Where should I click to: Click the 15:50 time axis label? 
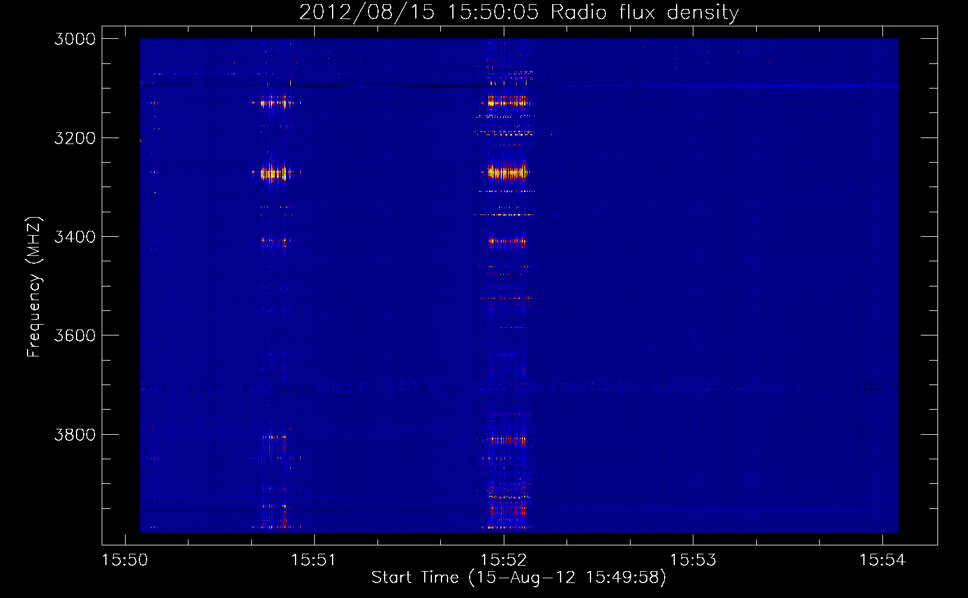[x=125, y=560]
